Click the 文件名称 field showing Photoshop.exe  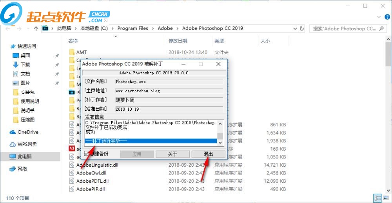[169, 81]
